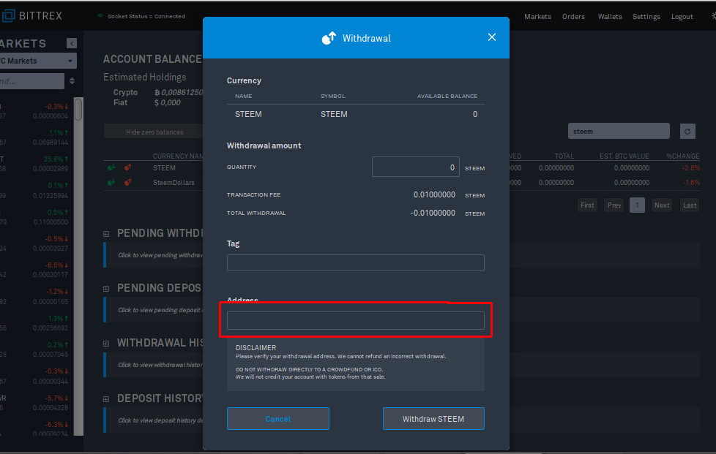Open the Orders menu
The height and width of the screenshot is (454, 716).
click(x=573, y=16)
